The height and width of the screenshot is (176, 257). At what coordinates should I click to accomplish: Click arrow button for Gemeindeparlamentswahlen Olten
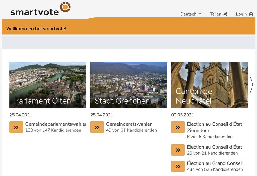click(16, 127)
